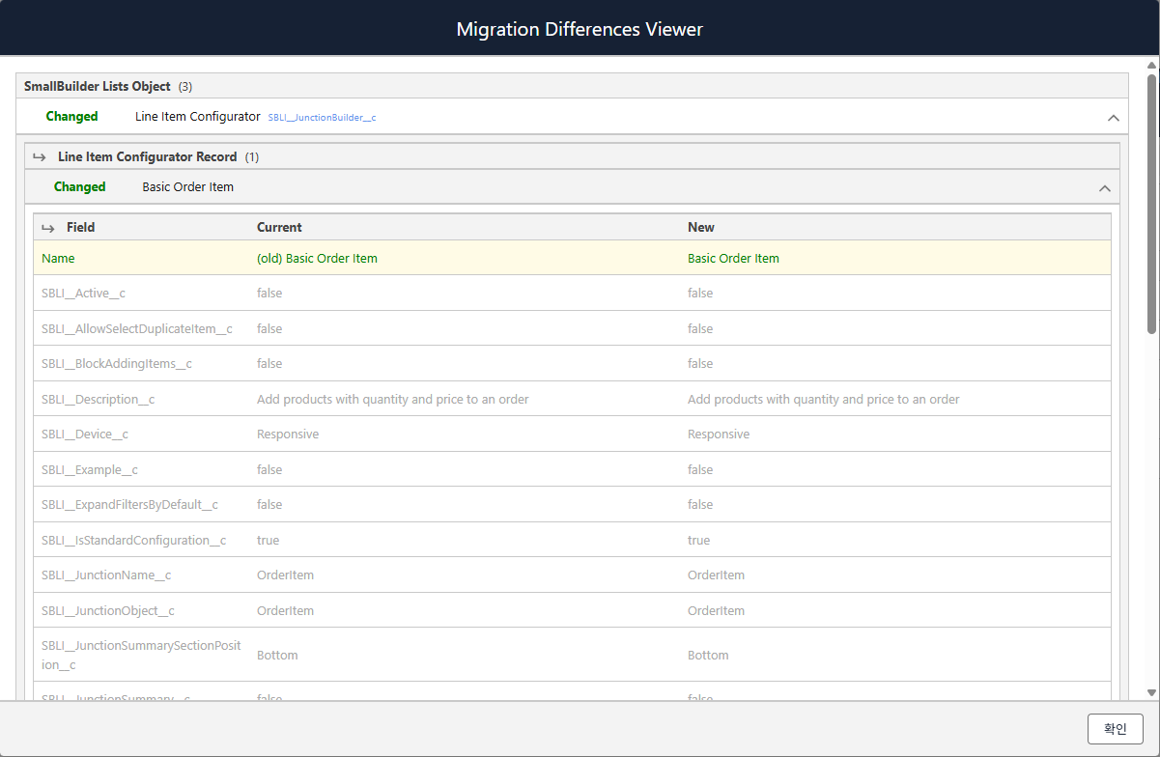This screenshot has width=1160, height=757.
Task: Click the new value "Basic Order Item"
Action: 733,259
